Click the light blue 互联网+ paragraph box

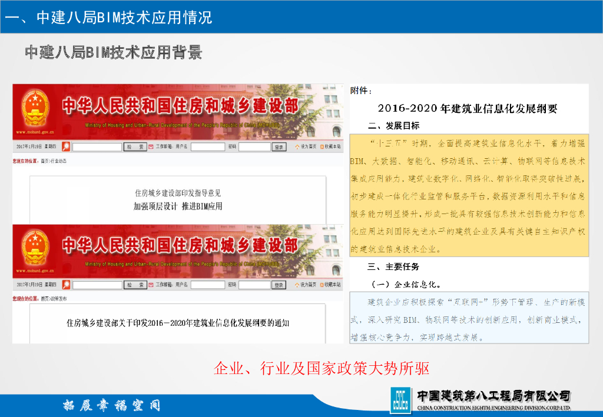point(469,318)
